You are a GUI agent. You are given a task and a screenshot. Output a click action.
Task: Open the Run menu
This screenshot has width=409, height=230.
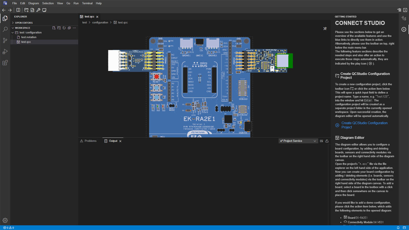pos(76,3)
